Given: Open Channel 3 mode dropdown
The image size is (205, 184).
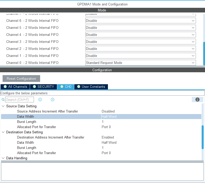Looking at the screenshot, I should (x=141, y=42).
